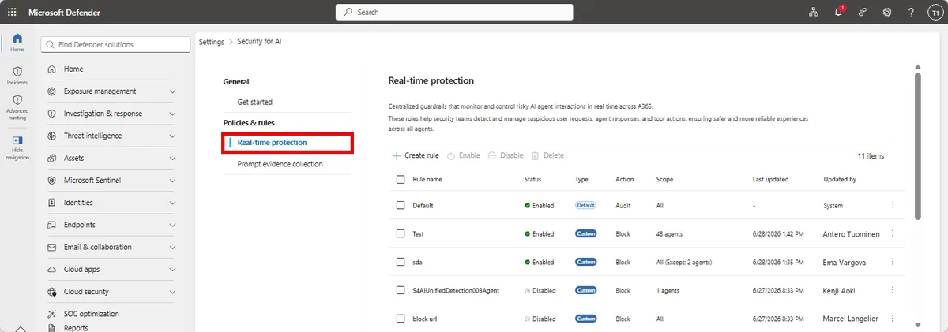
Task: Open the S4AIUnifiedDetection003Agent rule name
Action: (456, 290)
